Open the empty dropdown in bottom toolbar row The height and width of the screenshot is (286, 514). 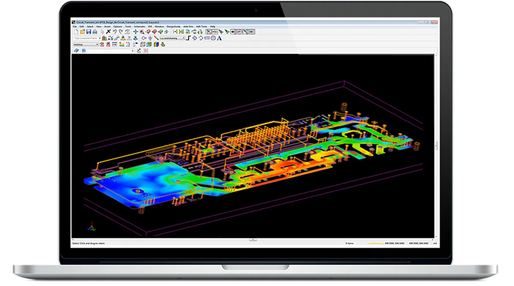tap(111, 51)
